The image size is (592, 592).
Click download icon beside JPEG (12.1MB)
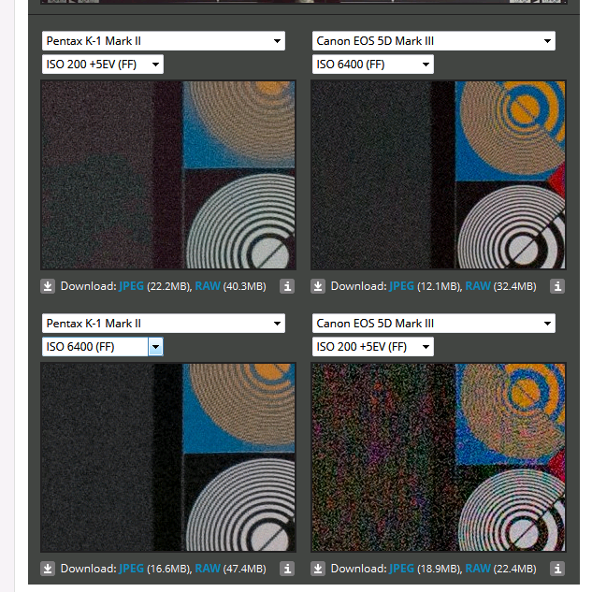click(x=318, y=286)
